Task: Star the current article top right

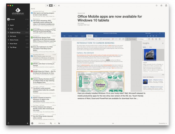Action: (x=161, y=5)
